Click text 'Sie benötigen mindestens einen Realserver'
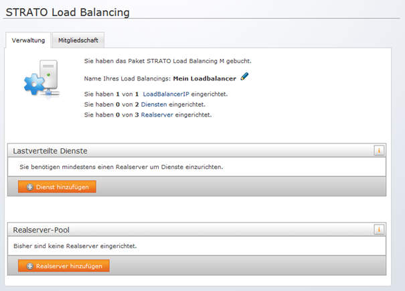The image size is (405, 291). click(84, 167)
